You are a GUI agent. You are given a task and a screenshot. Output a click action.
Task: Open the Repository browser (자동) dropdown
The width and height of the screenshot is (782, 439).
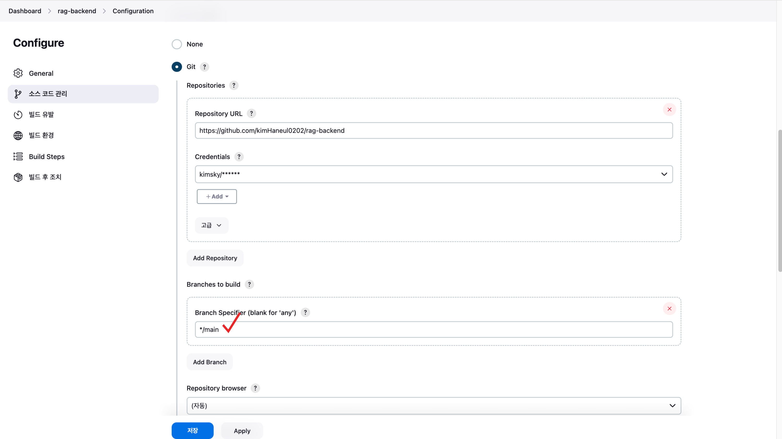(434, 406)
